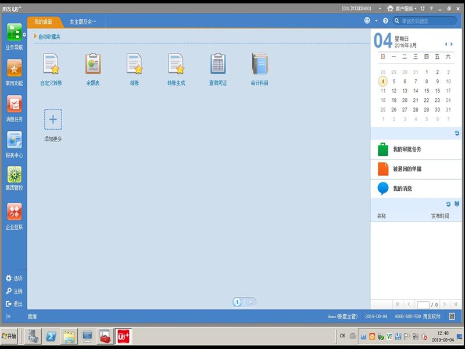Select the 我的桌面 tab

(43, 22)
